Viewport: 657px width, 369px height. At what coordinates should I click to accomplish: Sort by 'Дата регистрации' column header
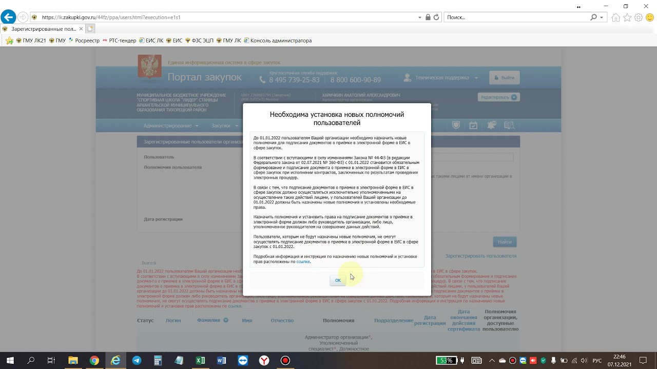[430, 320]
